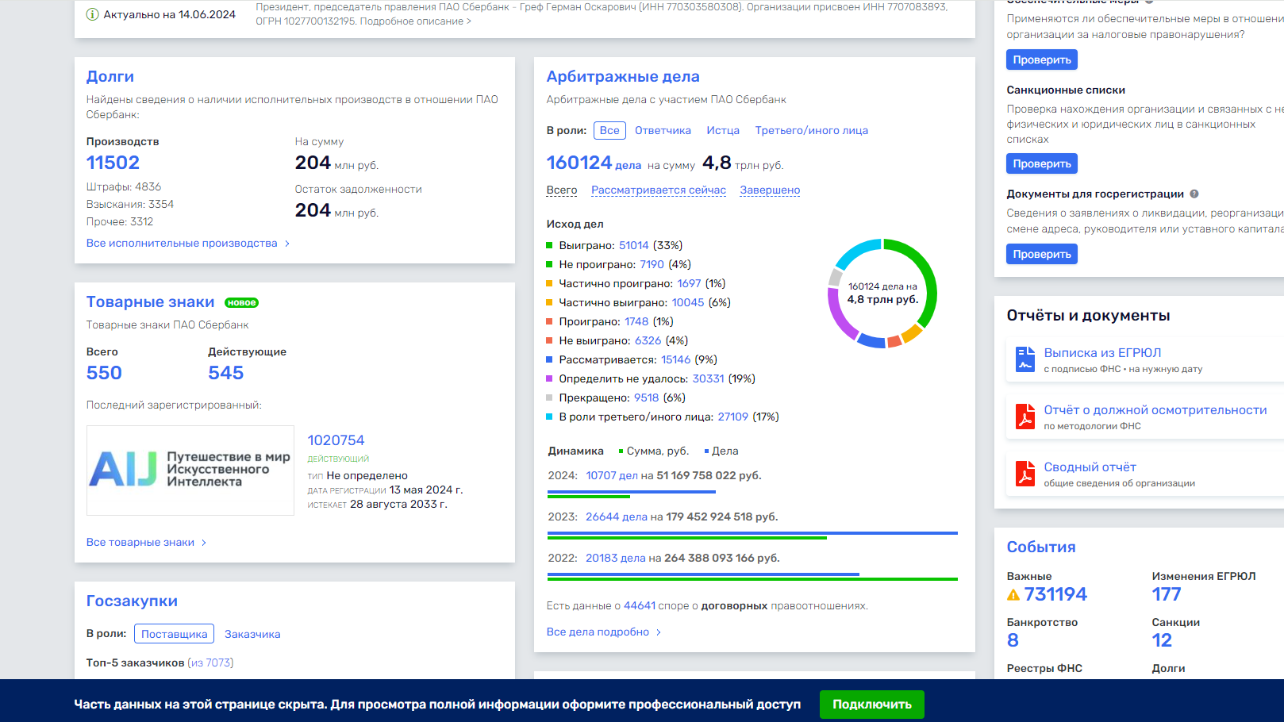1284x722 pixels.
Task: Switch to Рассматривается сейчас cases
Action: point(659,190)
